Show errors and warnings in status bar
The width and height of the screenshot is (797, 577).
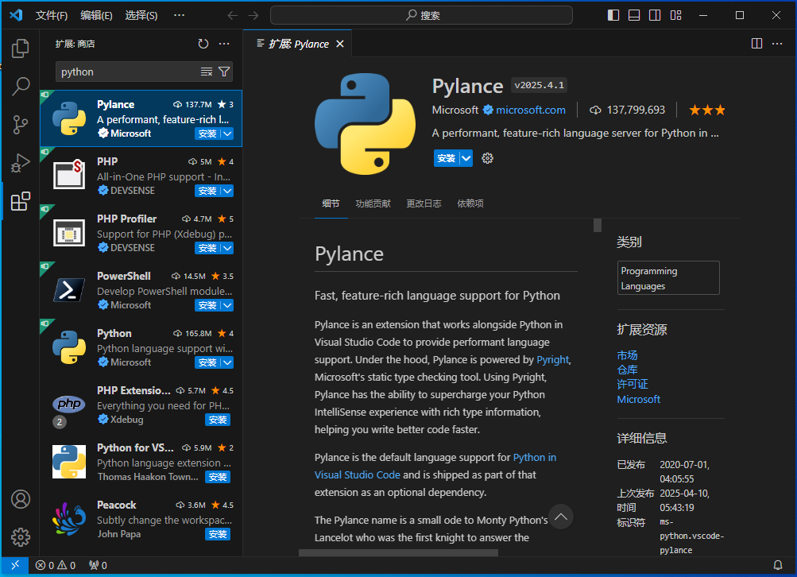coord(56,565)
